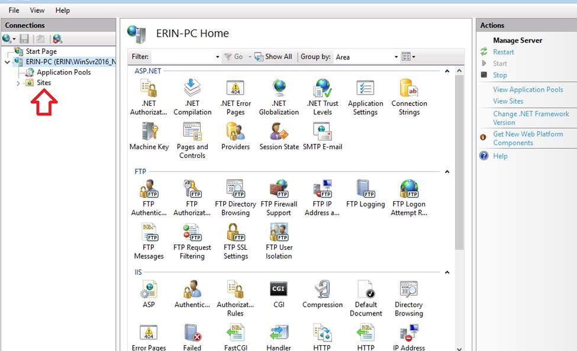Open FTP SSL Settings feature
The width and height of the screenshot is (577, 351).
point(236,241)
